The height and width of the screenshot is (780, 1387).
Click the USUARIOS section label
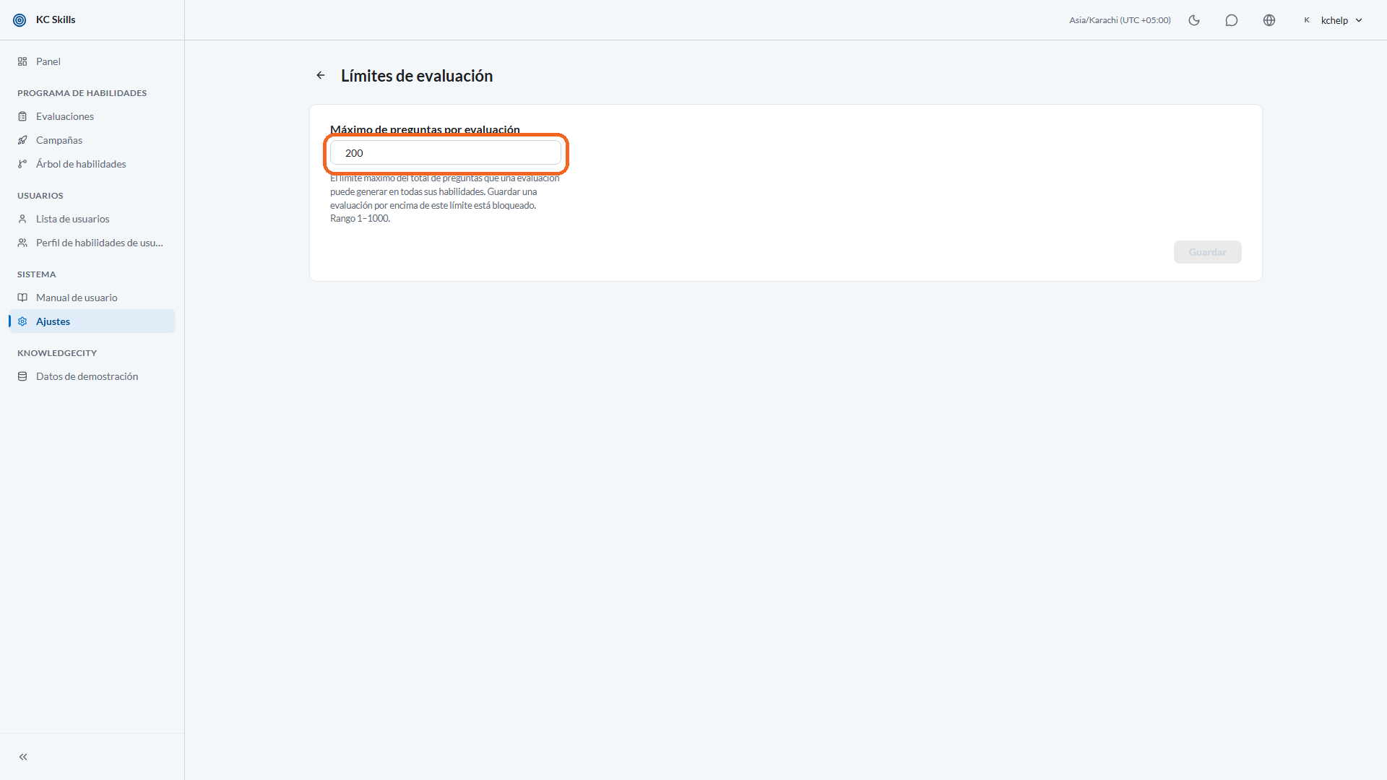40,196
